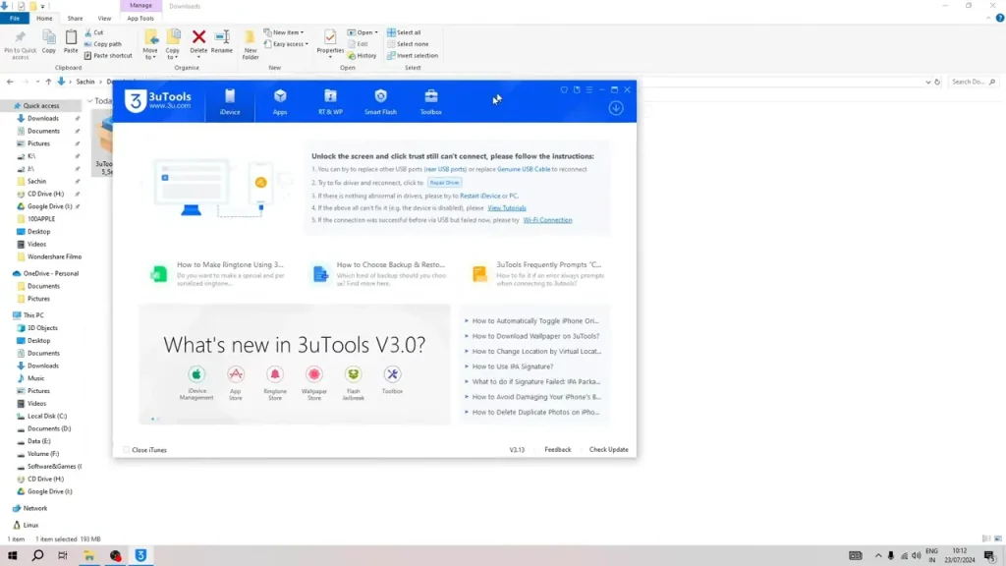Image resolution: width=1006 pixels, height=566 pixels.
Task: Open How to Make Ringtone article
Action: (218, 273)
